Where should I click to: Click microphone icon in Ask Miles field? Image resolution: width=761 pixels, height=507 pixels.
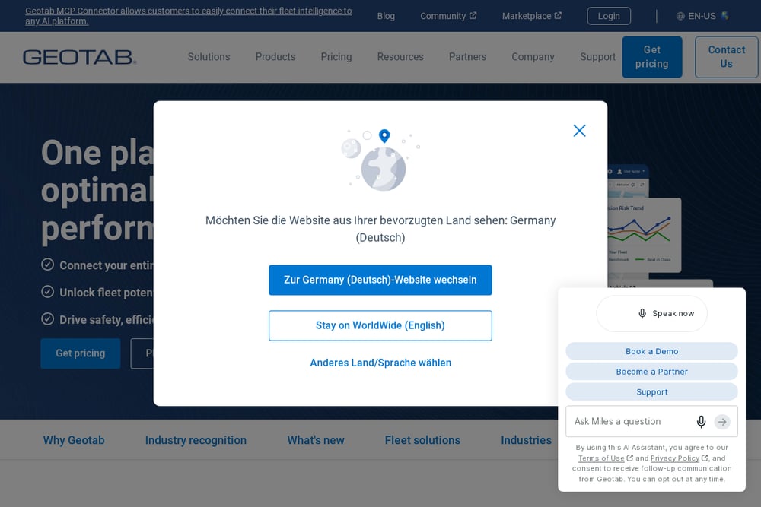click(702, 422)
